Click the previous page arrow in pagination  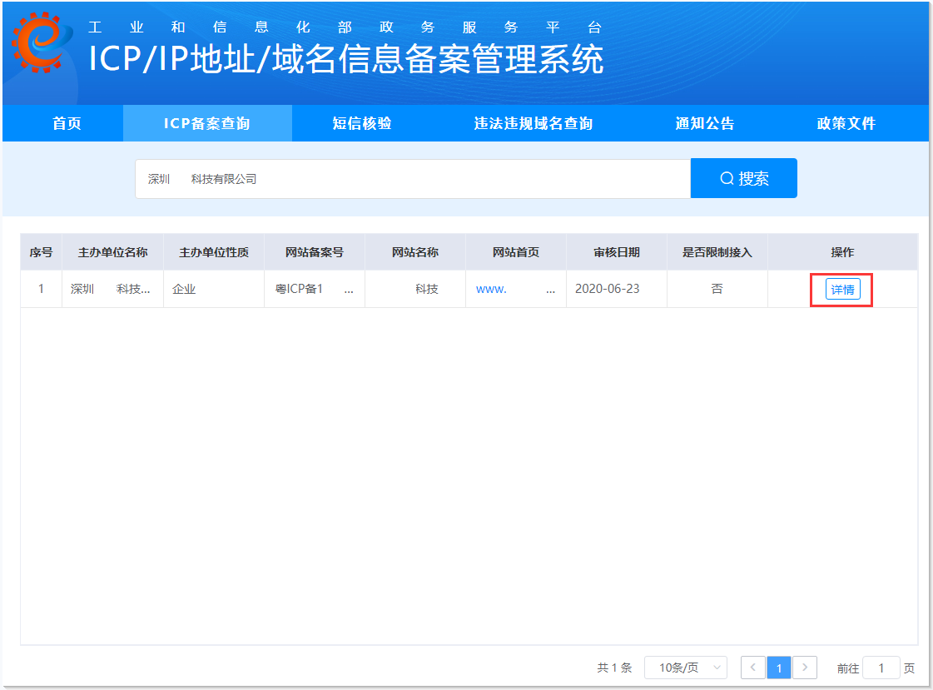click(752, 668)
